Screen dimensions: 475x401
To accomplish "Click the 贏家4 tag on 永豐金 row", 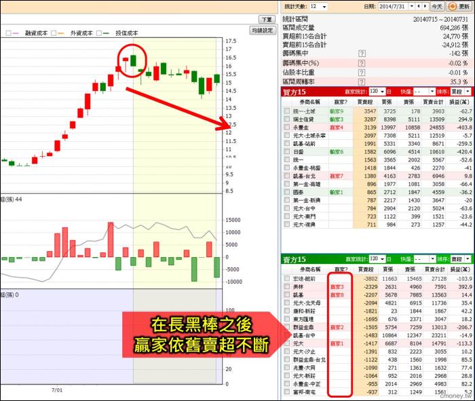I will [337, 128].
